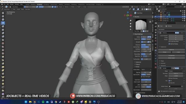Select the Clay Thumb brush tool
This screenshot has width=186, height=104.
(x=3, y=26)
